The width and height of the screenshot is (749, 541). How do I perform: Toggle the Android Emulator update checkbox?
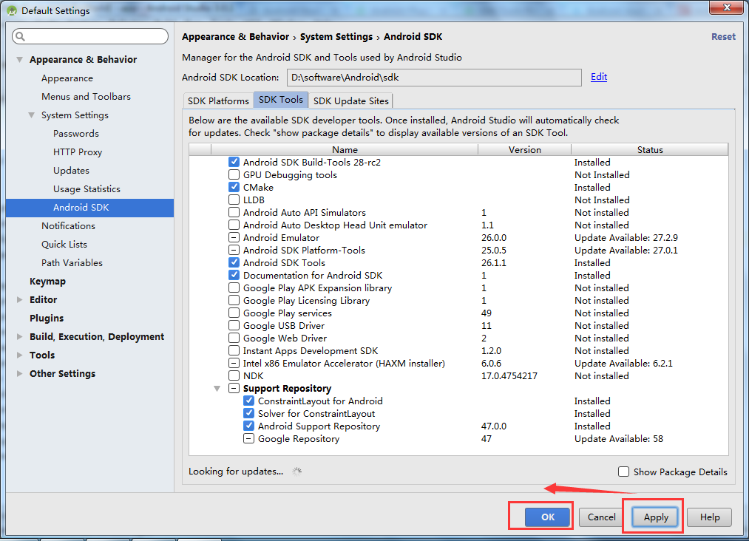[234, 237]
